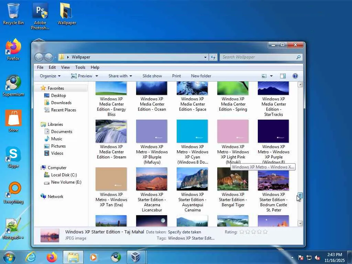Select Favorites in the navigation pane

pos(56,88)
